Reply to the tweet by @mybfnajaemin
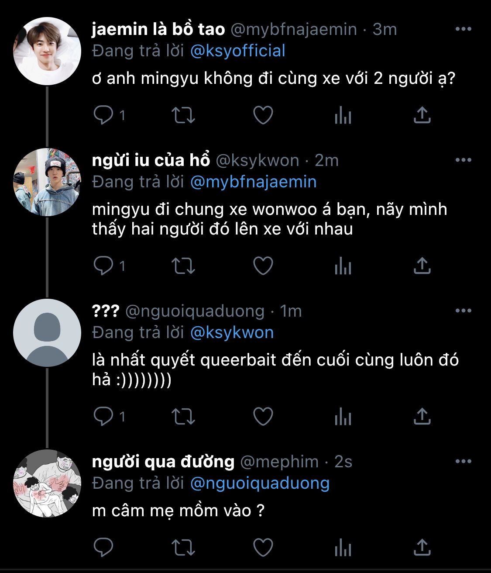Viewport: 491px width, 573px height. pos(103,115)
